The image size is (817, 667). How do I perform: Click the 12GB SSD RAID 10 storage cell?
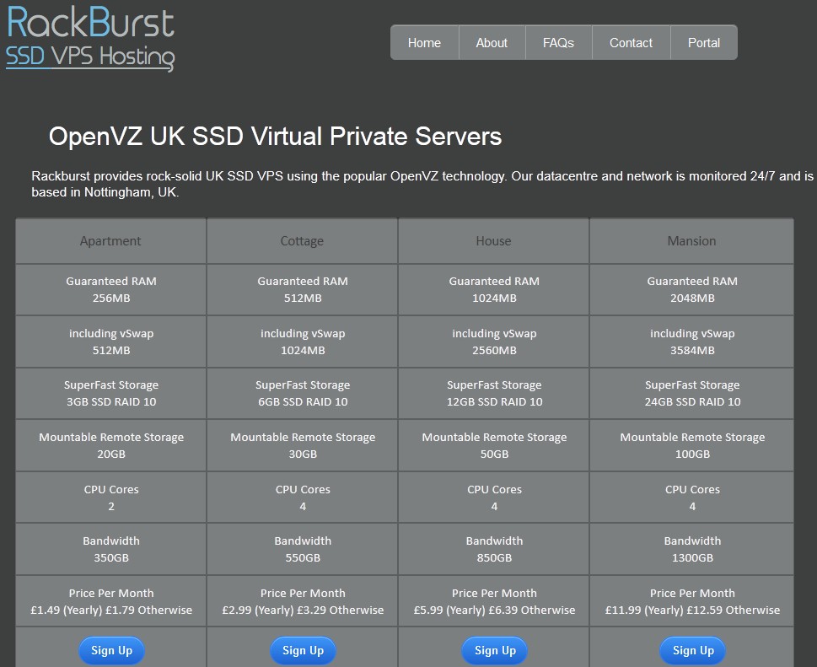point(494,394)
